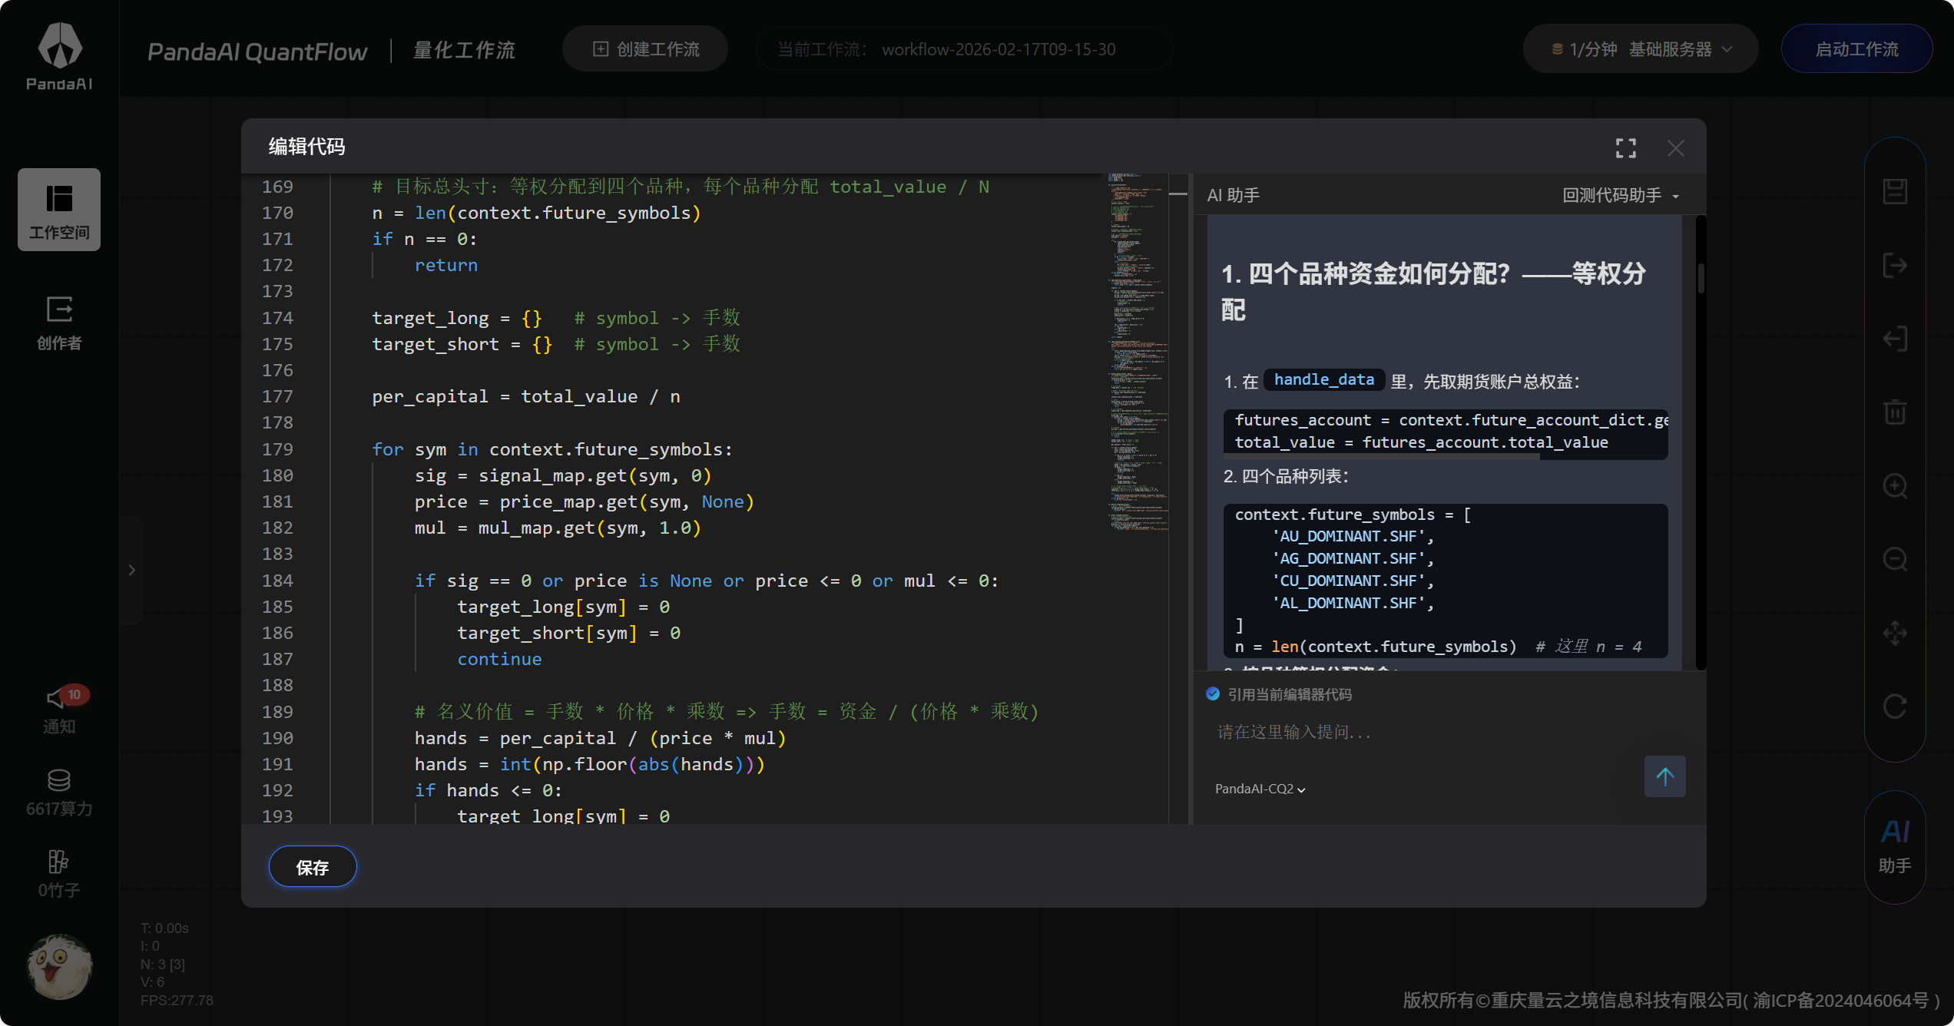1954x1026 pixels.
Task: Close the 编辑代码 dialog
Action: point(1675,147)
